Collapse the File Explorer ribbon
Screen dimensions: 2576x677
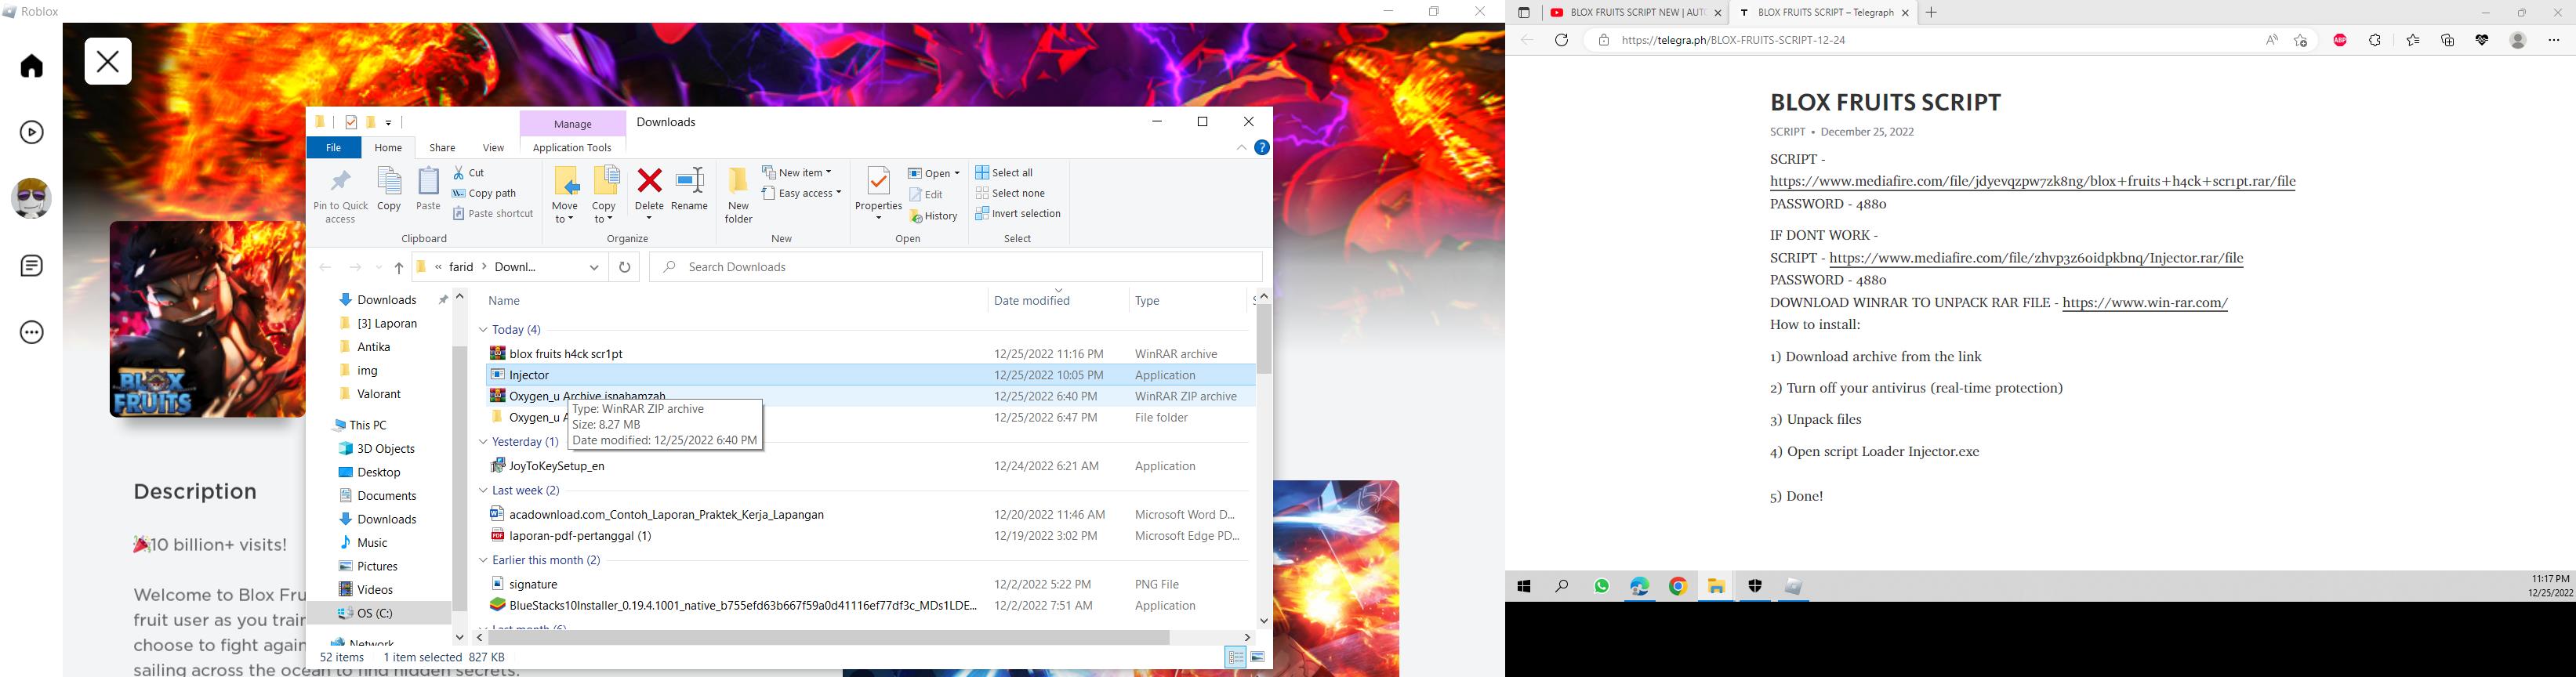(x=1241, y=148)
